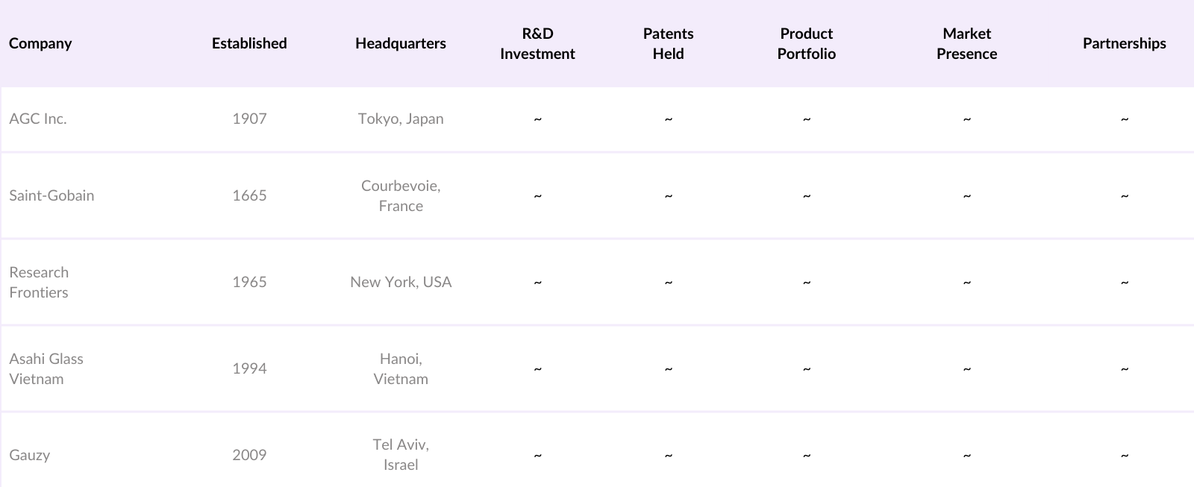Viewport: 1194px width, 487px height.
Task: Click the New York, USA cell
Action: [401, 282]
